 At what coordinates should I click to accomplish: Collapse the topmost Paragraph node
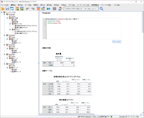coord(4,14)
